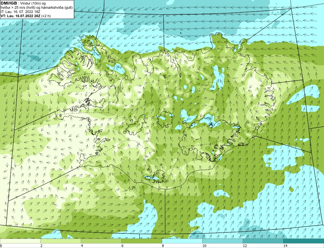Click the above 14 m/s darkest teal swatch
324x248 pixels.
tap(304, 241)
